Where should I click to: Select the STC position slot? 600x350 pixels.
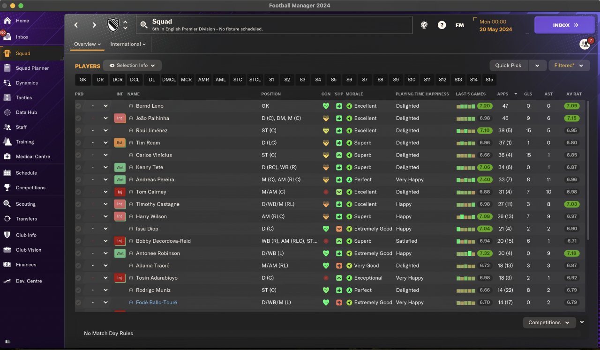238,80
